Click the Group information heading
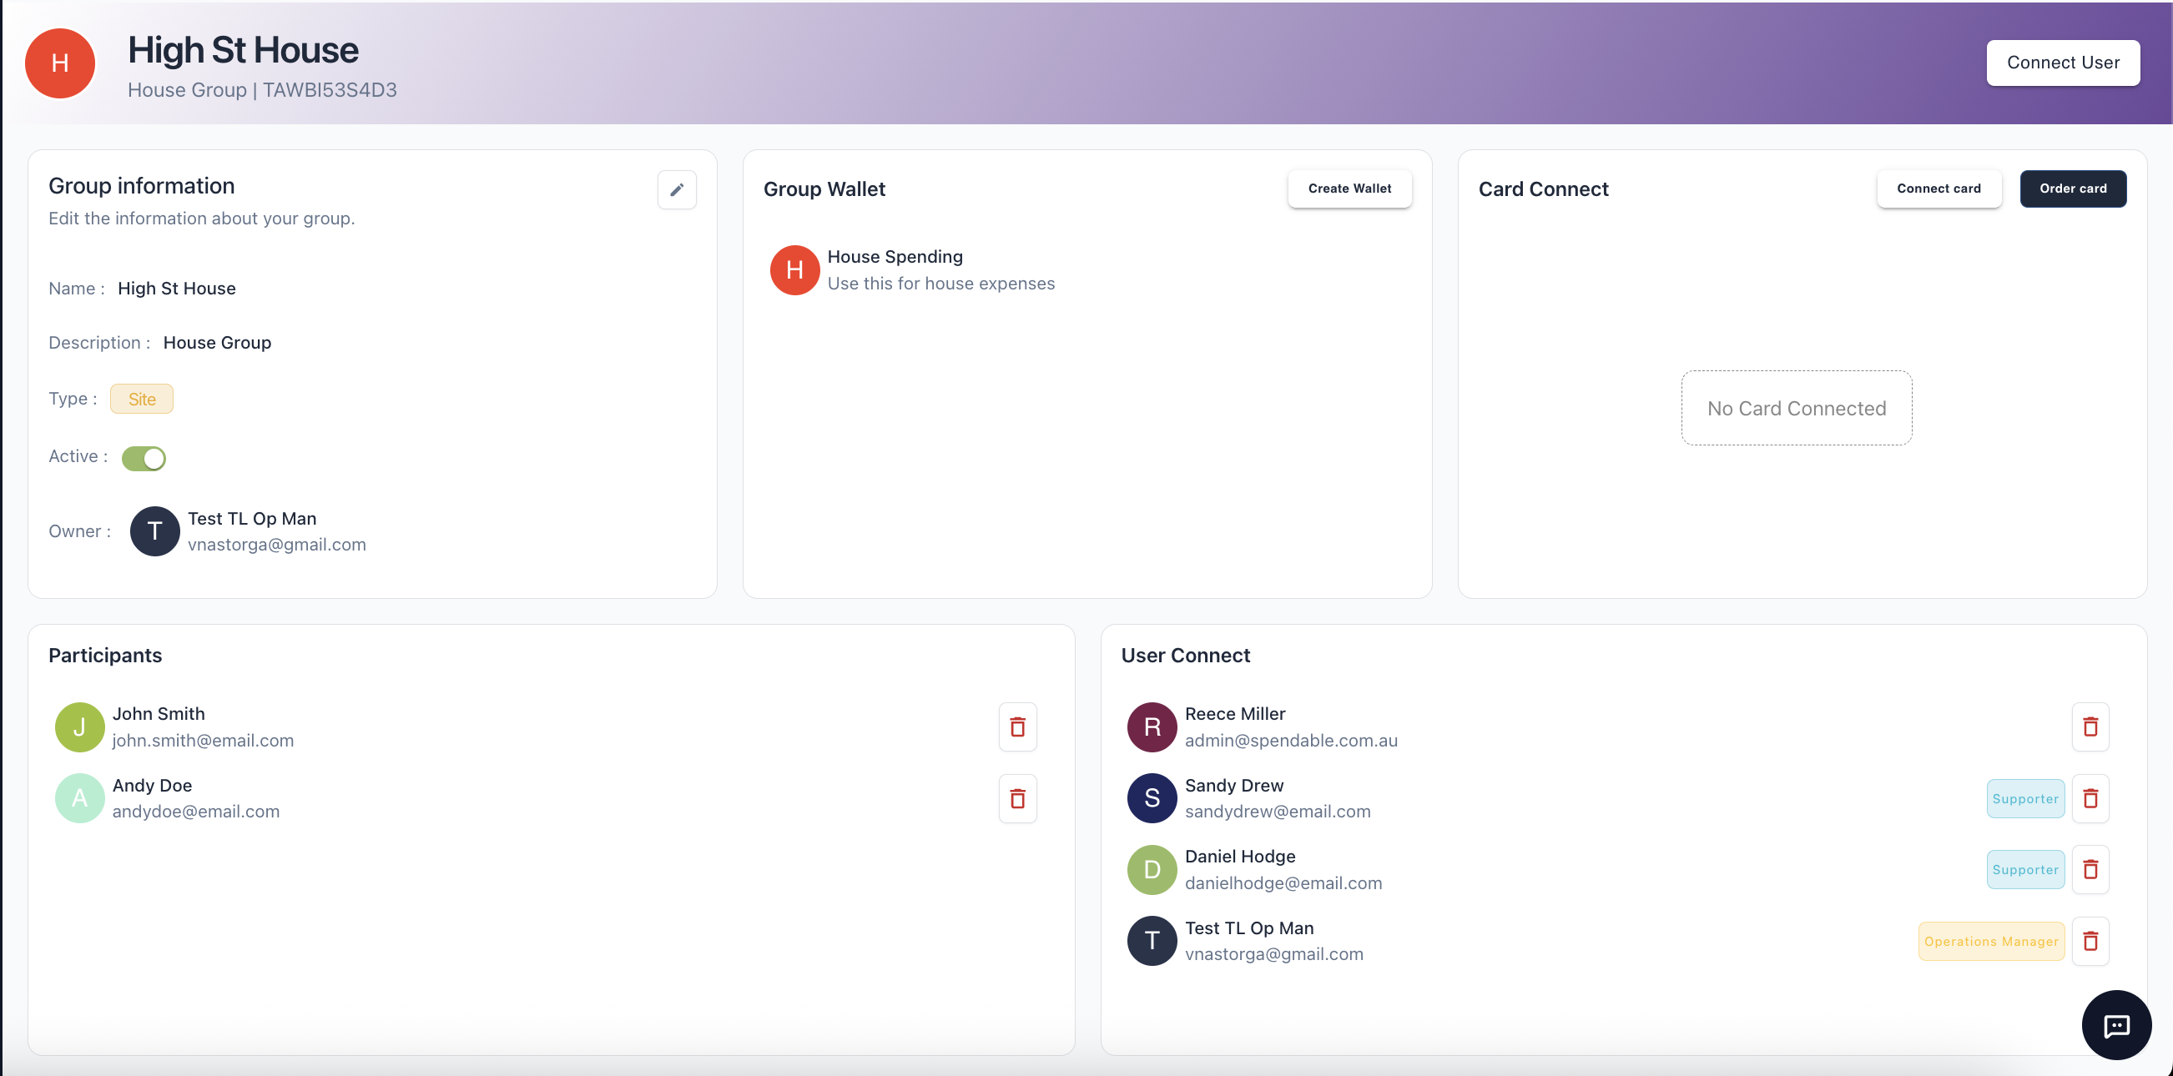Image resolution: width=2173 pixels, height=1076 pixels. pyautogui.click(x=141, y=186)
